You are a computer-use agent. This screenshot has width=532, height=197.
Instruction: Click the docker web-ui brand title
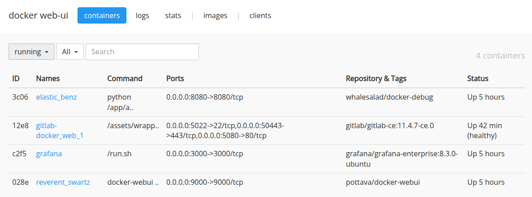click(39, 15)
